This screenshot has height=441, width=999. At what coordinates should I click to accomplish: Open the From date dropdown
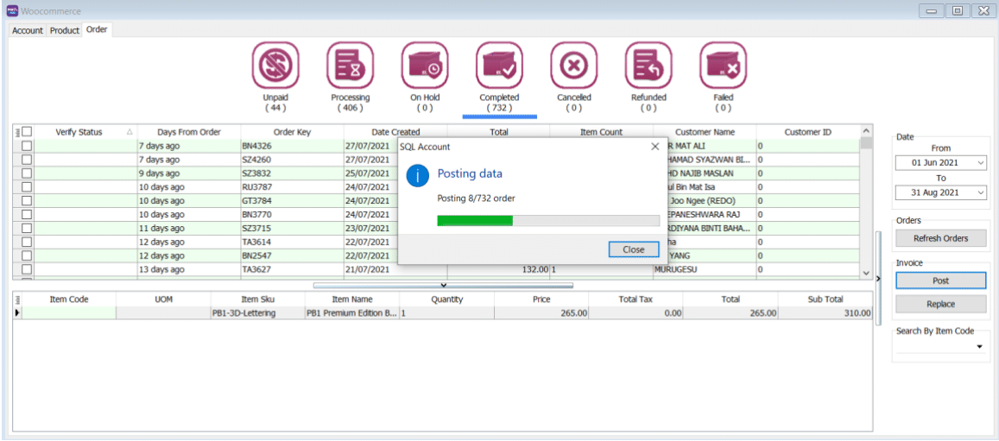981,163
